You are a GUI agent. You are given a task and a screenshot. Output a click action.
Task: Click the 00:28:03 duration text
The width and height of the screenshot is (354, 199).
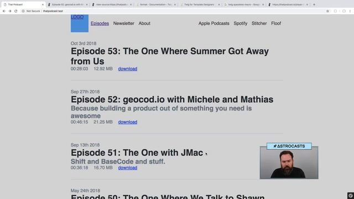coord(79,69)
